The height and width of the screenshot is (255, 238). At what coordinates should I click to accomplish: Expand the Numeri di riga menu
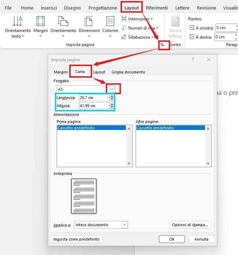(140, 28)
